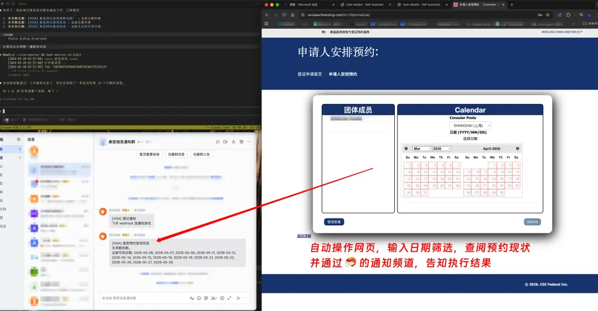This screenshot has height=311, width=598.
Task: Open the browser extensions puzzle icon
Action: pyautogui.click(x=568, y=15)
